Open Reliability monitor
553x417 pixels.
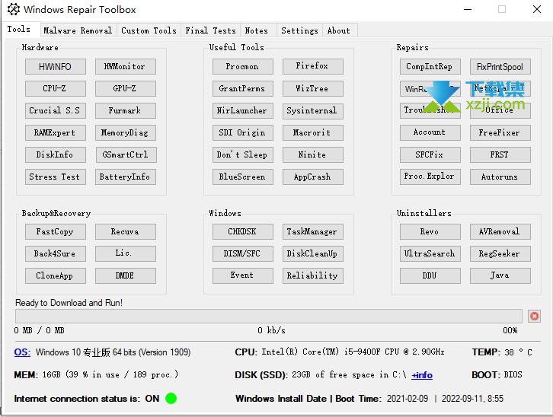coord(312,275)
